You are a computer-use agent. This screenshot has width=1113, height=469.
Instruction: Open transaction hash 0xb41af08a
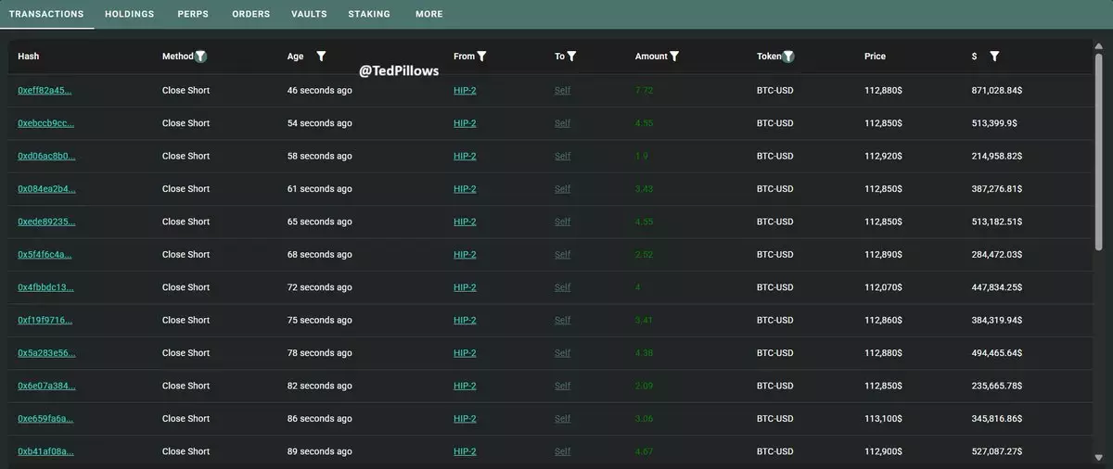tap(45, 451)
